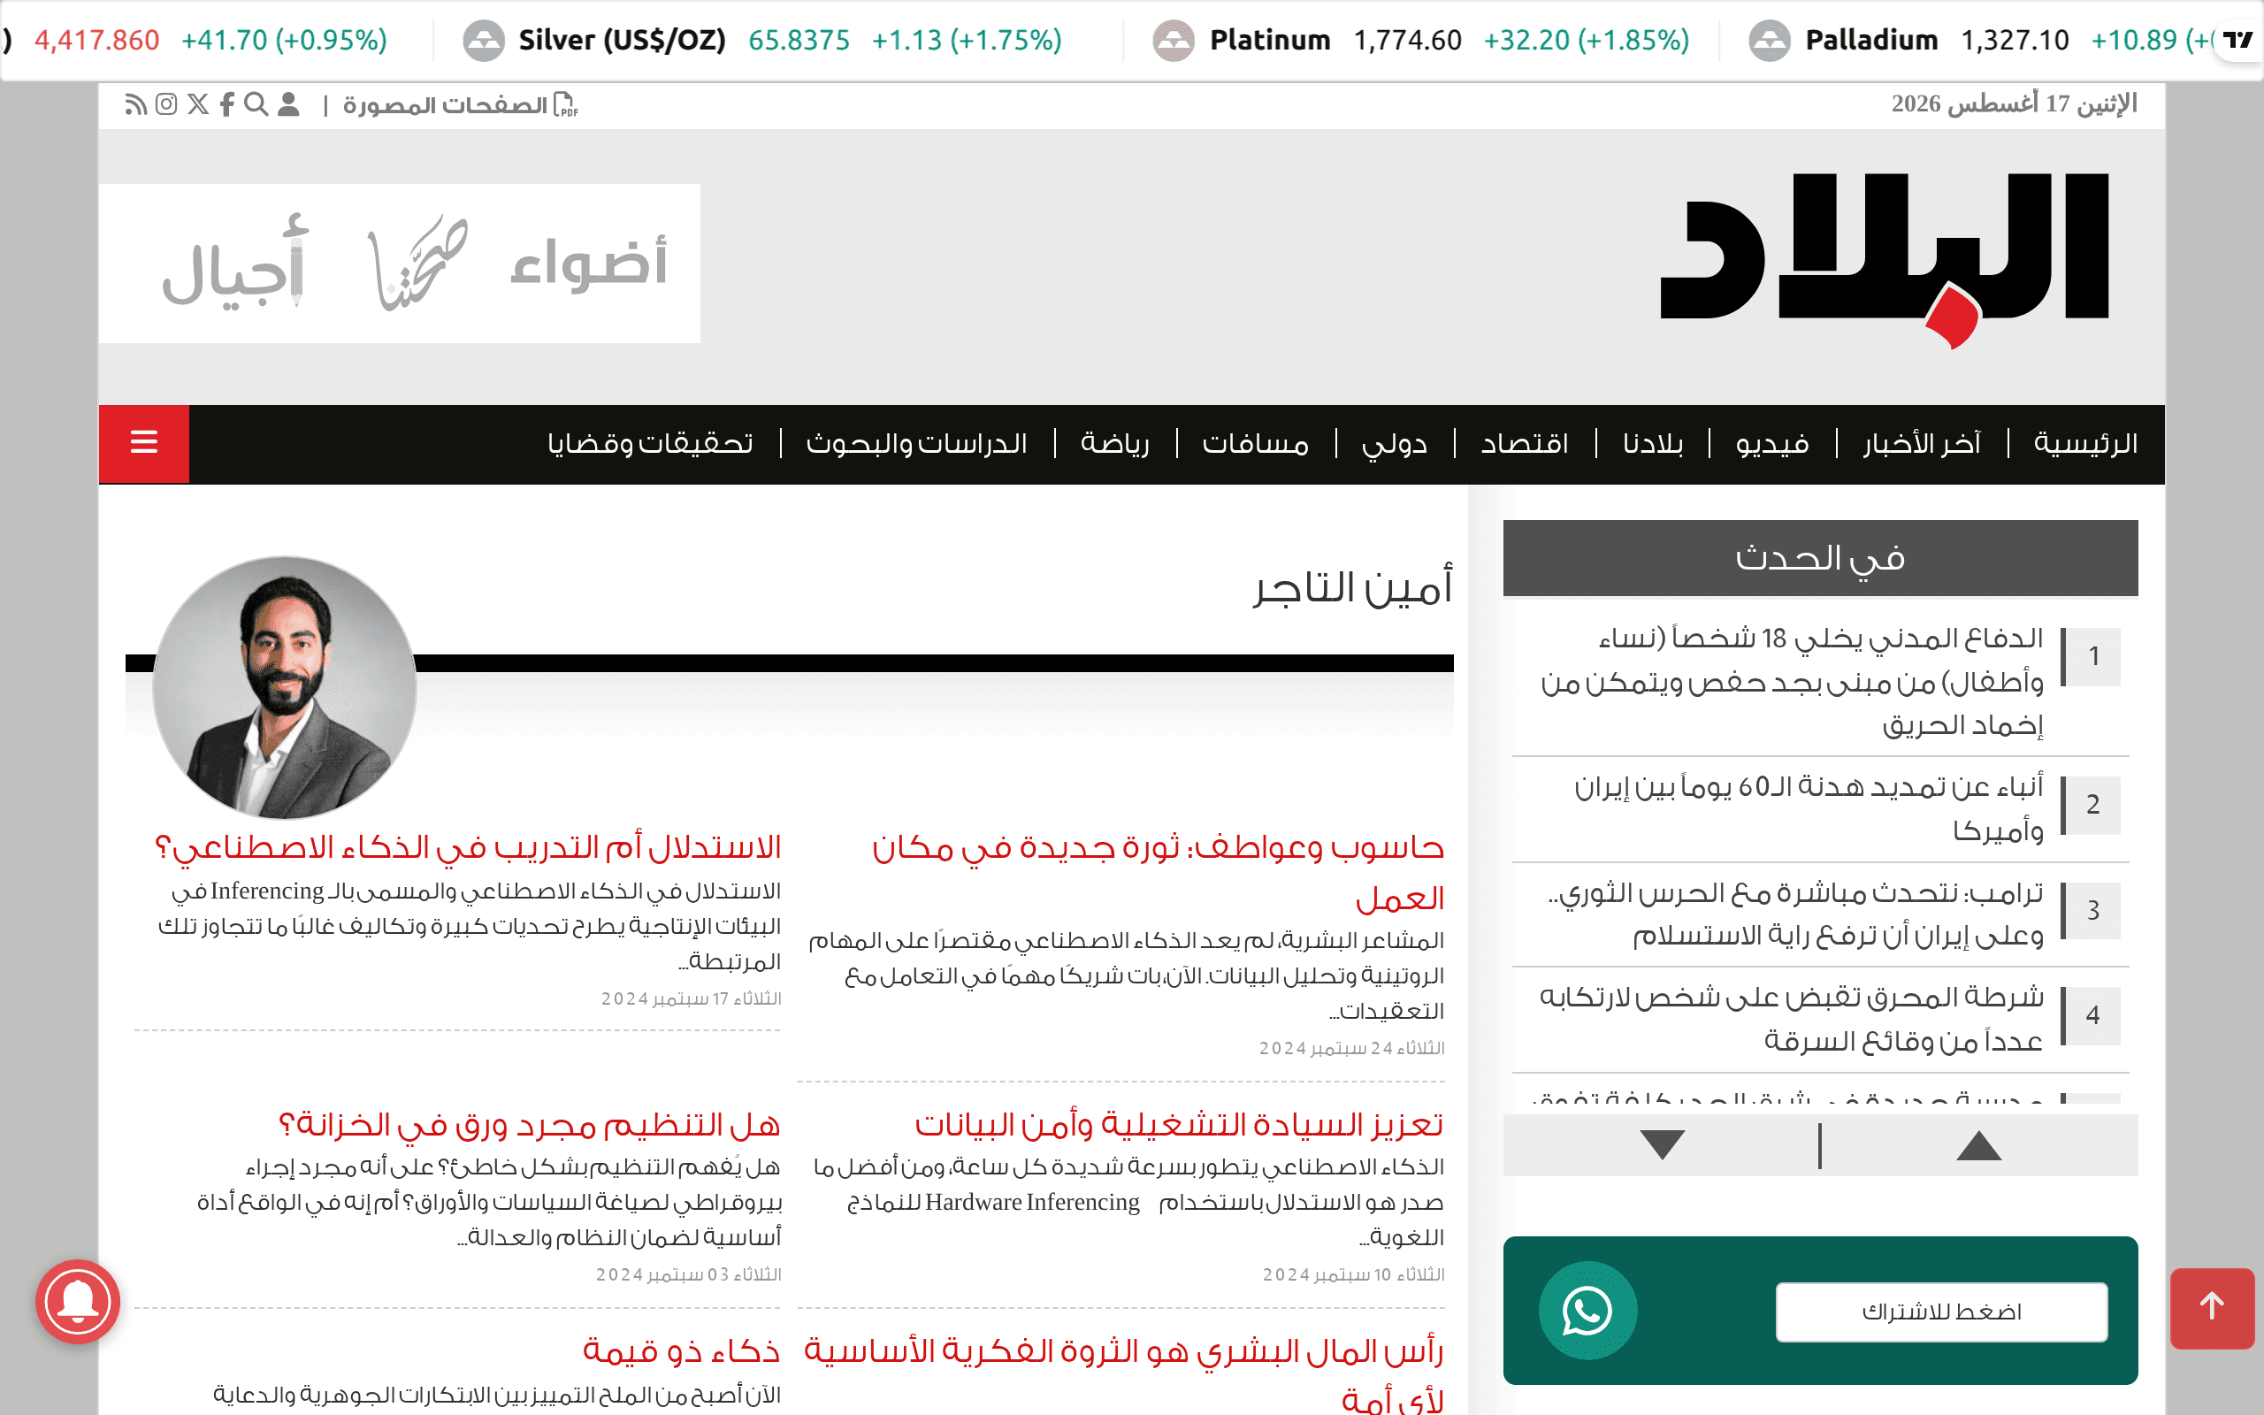Open article هل التنظيم مجرد ورق في الخزانة
The width and height of the screenshot is (2264, 1415).
(x=530, y=1124)
